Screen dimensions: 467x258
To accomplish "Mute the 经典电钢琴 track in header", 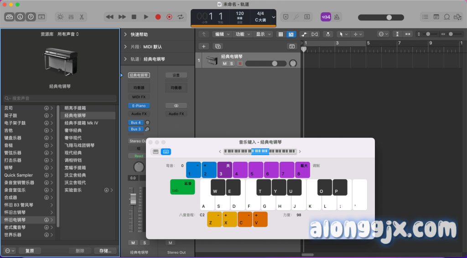I will [224, 64].
